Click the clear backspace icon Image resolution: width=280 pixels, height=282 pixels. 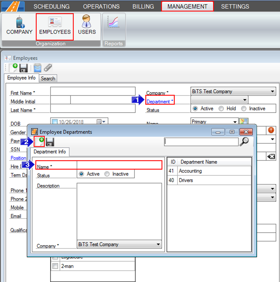tap(271, 157)
